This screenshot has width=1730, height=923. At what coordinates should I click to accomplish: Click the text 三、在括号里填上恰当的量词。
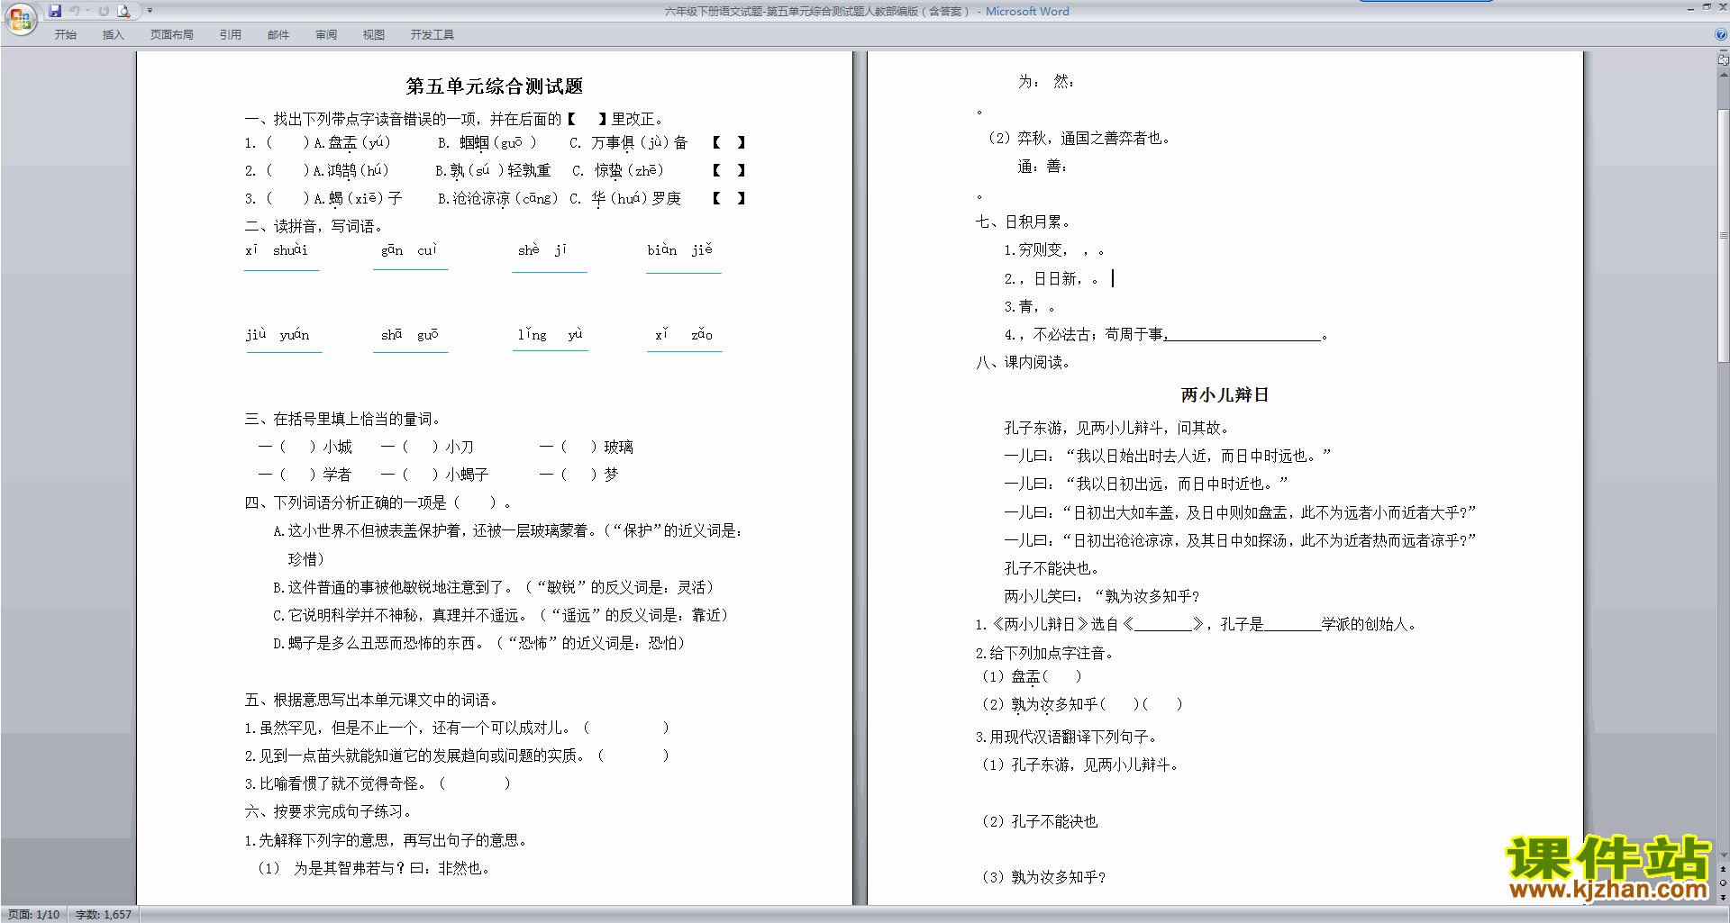(342, 419)
